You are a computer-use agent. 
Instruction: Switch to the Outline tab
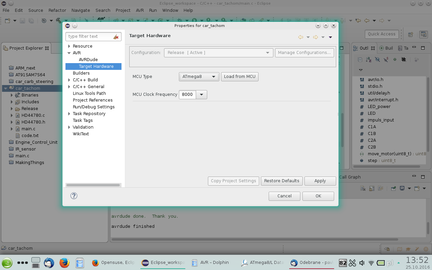coord(364,48)
